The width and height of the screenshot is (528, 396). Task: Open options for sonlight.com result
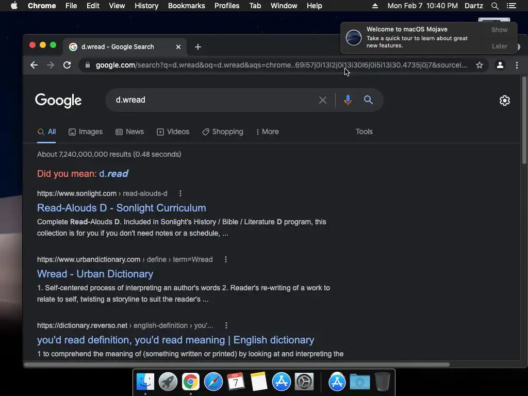pos(180,193)
